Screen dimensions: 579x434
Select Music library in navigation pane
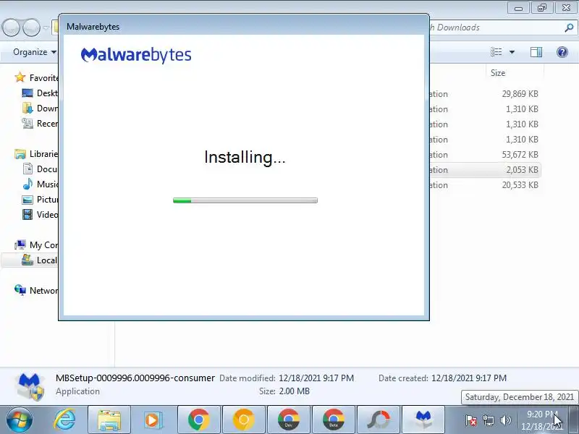click(40, 184)
